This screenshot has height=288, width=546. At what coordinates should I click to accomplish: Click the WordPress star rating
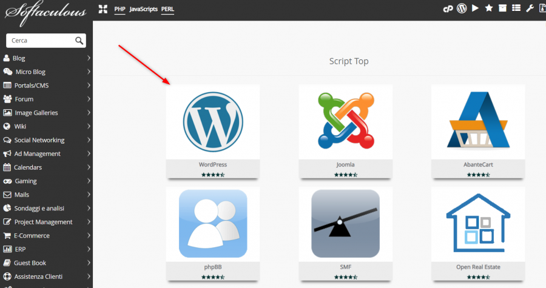[x=213, y=175]
